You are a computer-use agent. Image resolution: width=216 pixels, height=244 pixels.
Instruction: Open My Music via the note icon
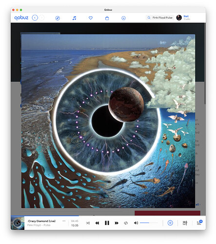click(x=74, y=18)
